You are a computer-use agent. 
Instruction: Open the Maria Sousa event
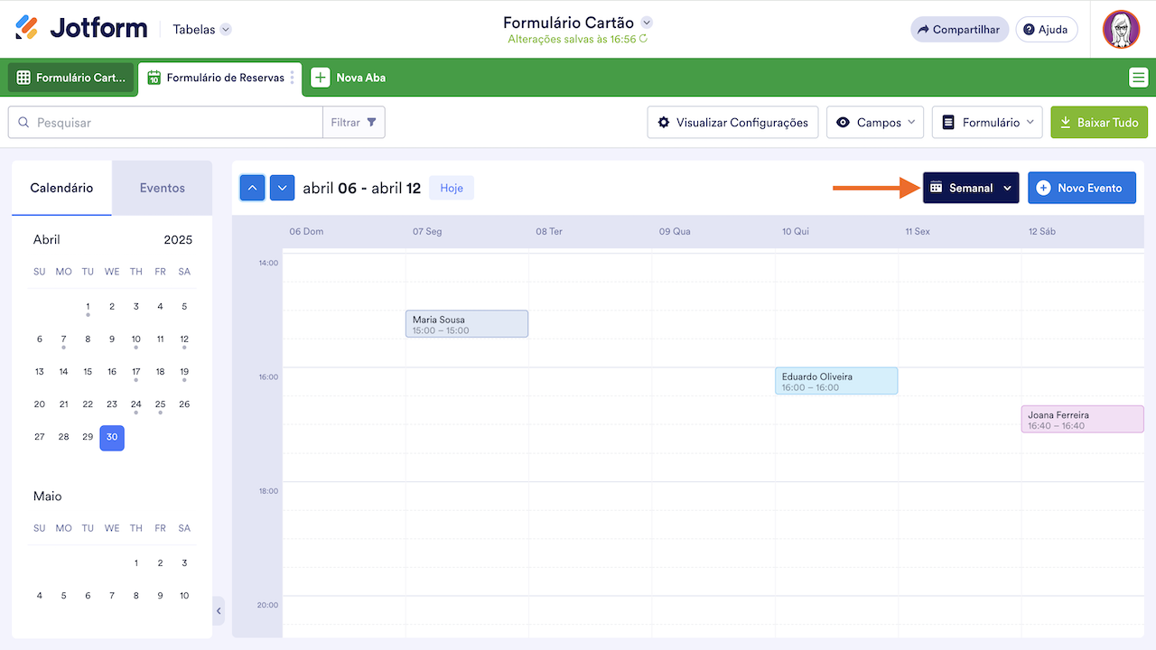466,324
